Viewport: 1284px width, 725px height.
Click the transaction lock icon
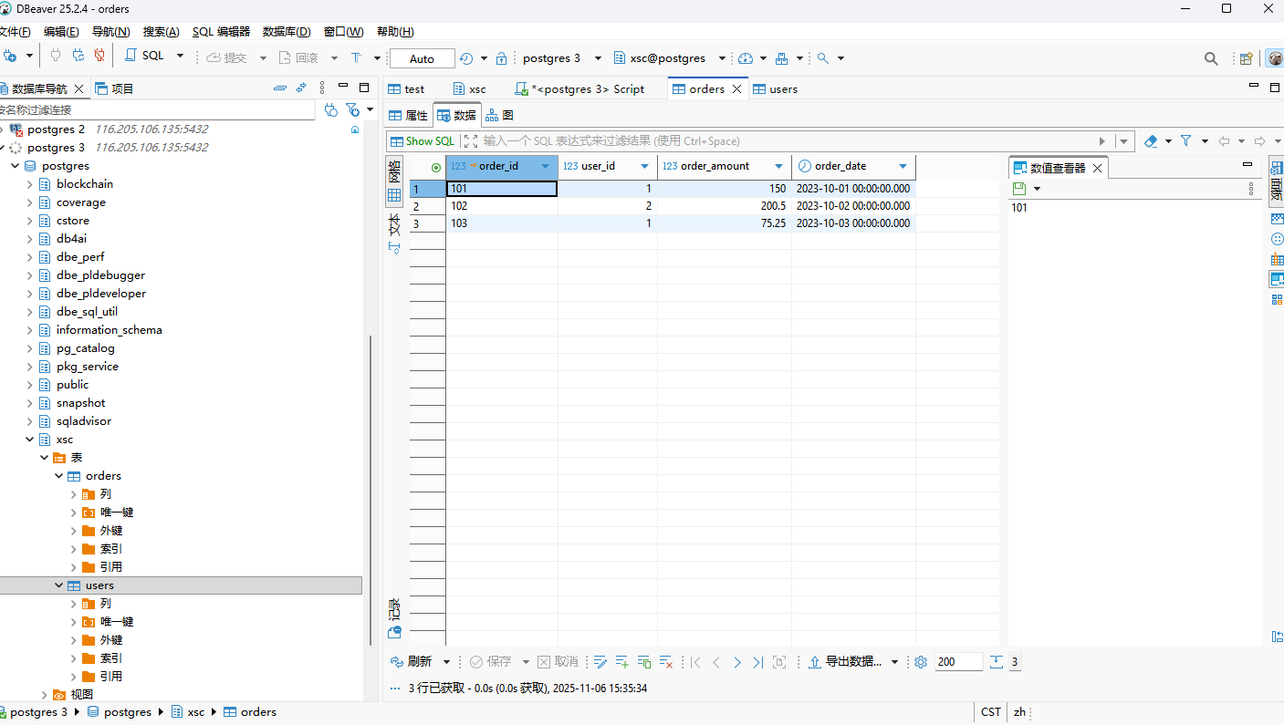pyautogui.click(x=501, y=58)
